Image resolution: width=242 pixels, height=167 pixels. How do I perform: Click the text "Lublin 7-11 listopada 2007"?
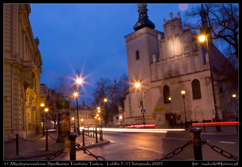[135, 164]
